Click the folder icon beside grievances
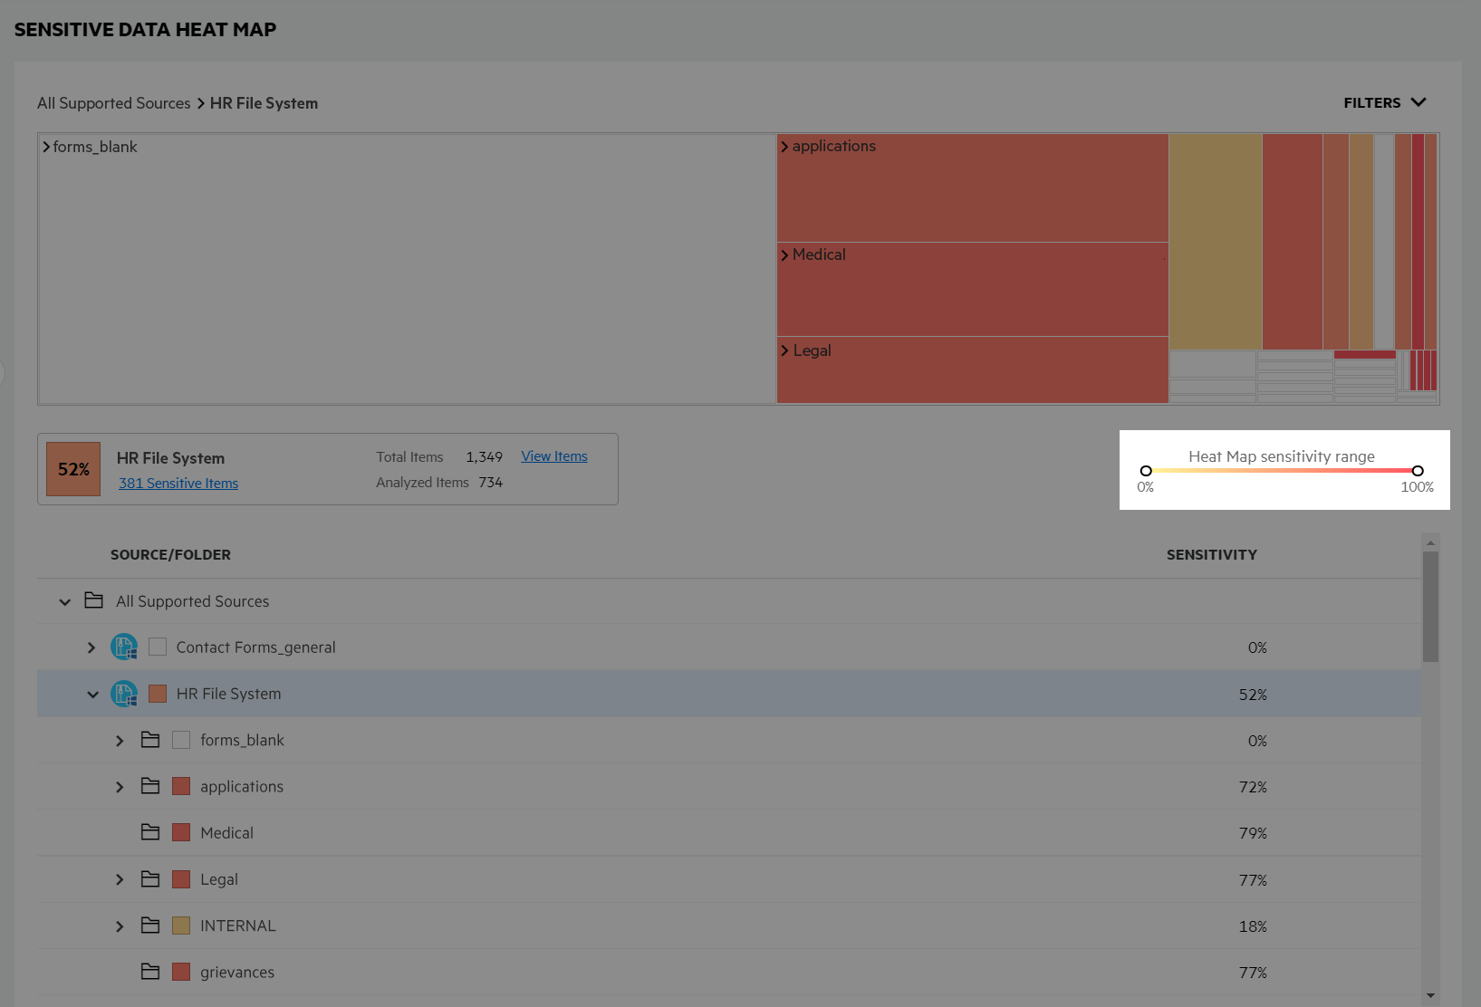The width and height of the screenshot is (1481, 1007). pyautogui.click(x=150, y=973)
